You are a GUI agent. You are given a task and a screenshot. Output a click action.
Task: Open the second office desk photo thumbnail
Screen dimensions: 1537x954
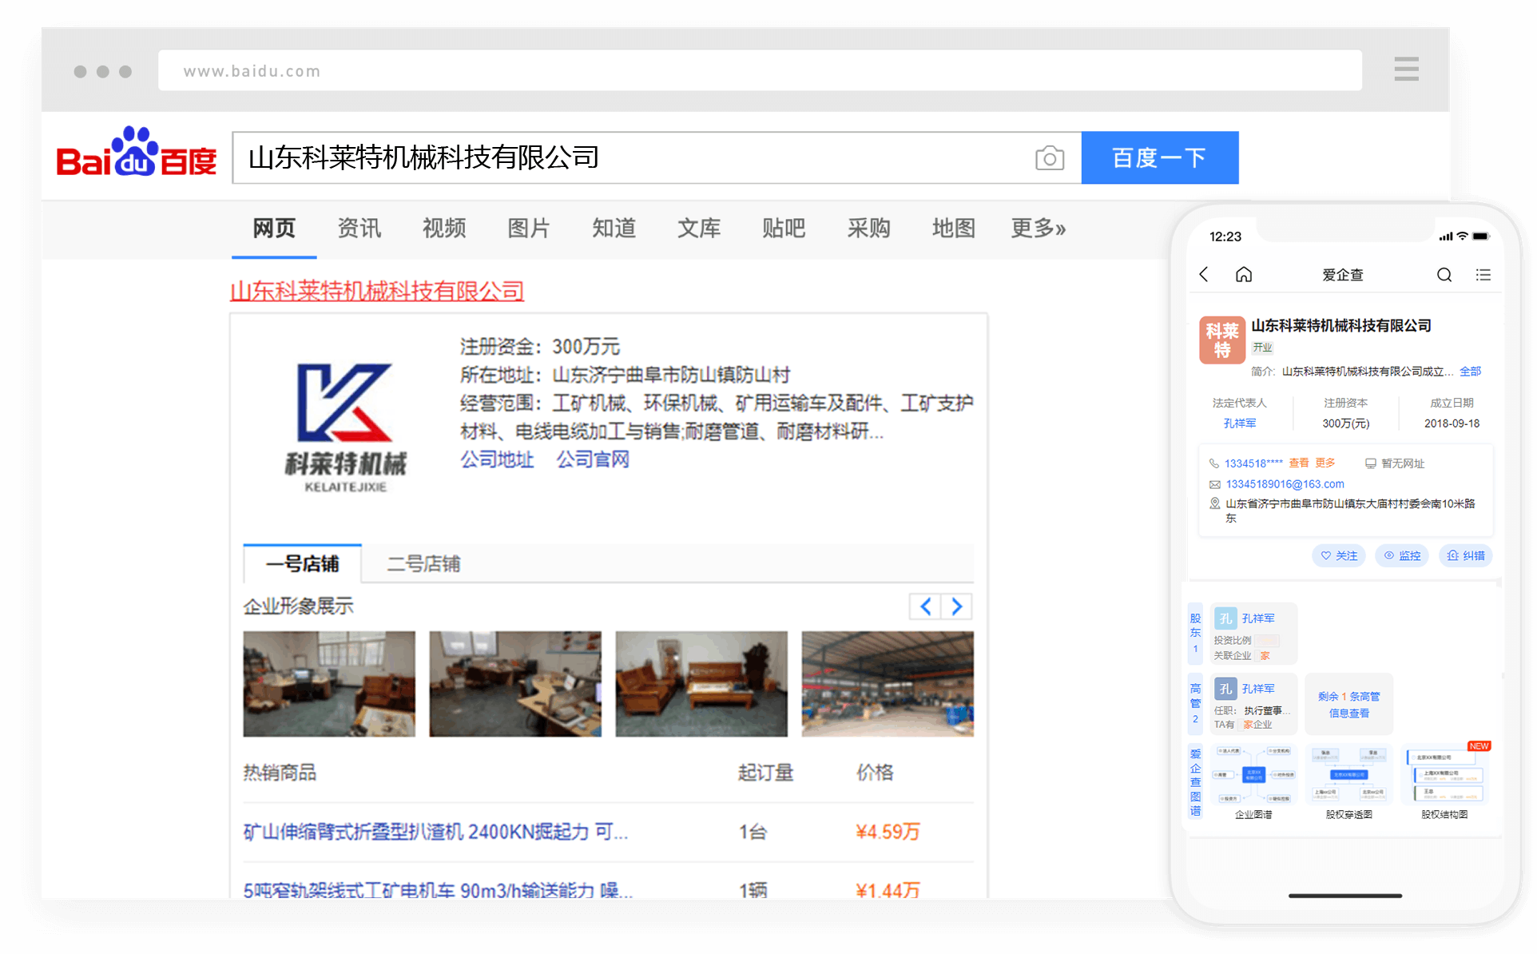point(515,684)
